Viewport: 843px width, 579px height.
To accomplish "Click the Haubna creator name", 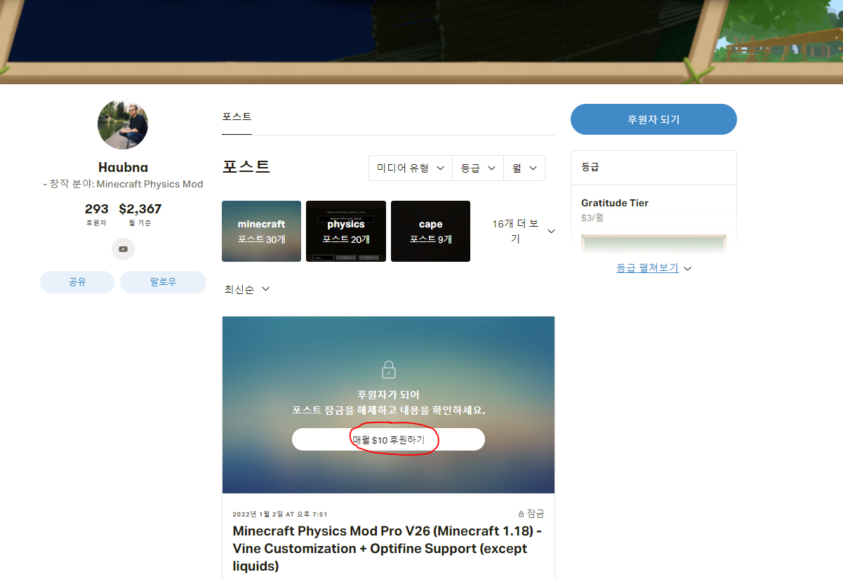I will 123,167.
